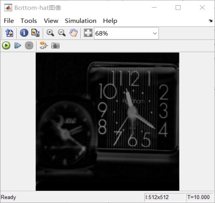Image resolution: width=215 pixels, height=203 pixels.
Task: Activate the Pan hand tool
Action: tap(74, 33)
